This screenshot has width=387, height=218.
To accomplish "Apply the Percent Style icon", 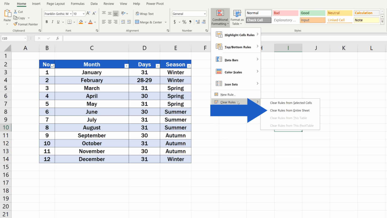I will 184,22.
